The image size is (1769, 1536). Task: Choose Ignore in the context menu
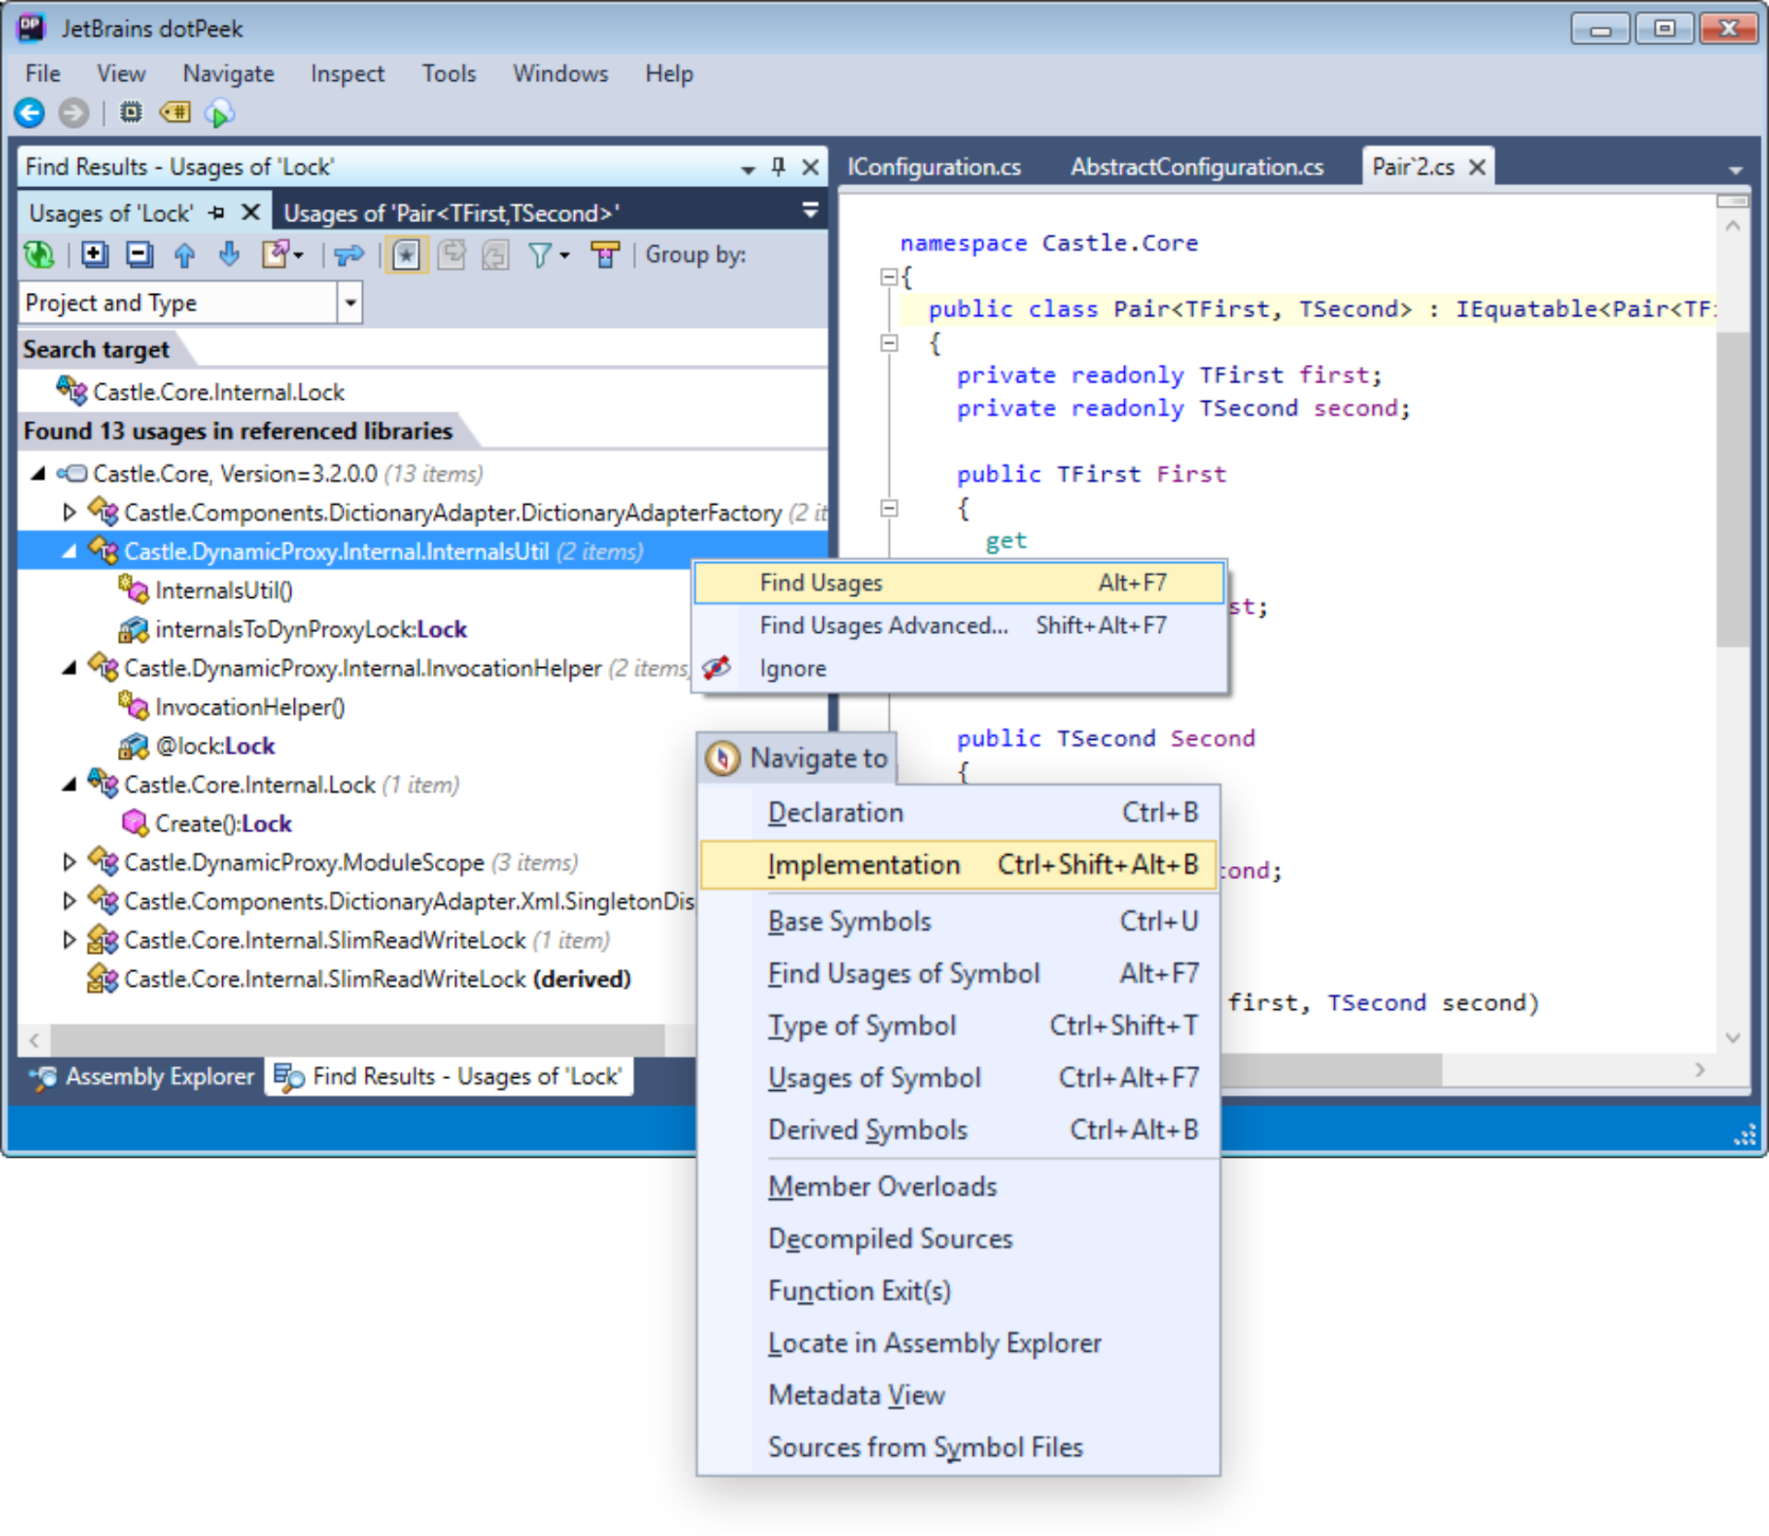coord(959,669)
